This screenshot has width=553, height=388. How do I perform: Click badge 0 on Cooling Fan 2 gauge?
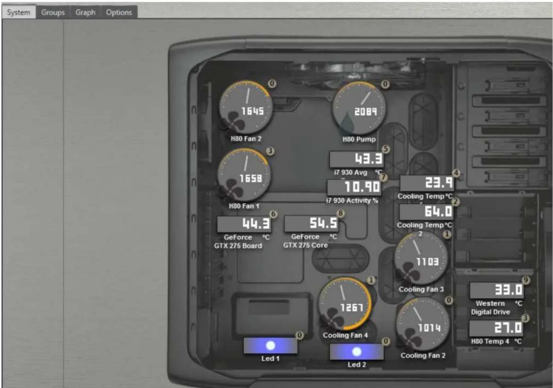449,300
